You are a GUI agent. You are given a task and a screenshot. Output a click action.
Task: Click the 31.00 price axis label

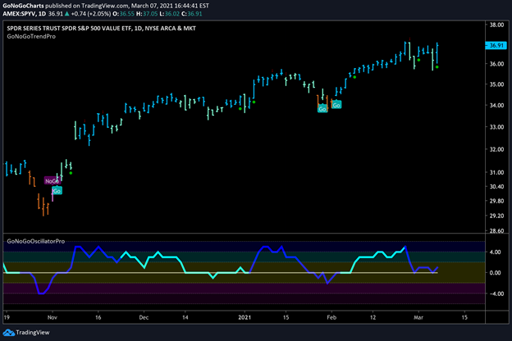[x=496, y=172]
